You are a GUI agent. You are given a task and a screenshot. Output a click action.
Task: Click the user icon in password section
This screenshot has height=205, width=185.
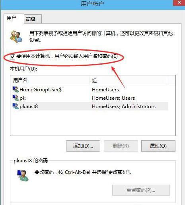(23, 175)
